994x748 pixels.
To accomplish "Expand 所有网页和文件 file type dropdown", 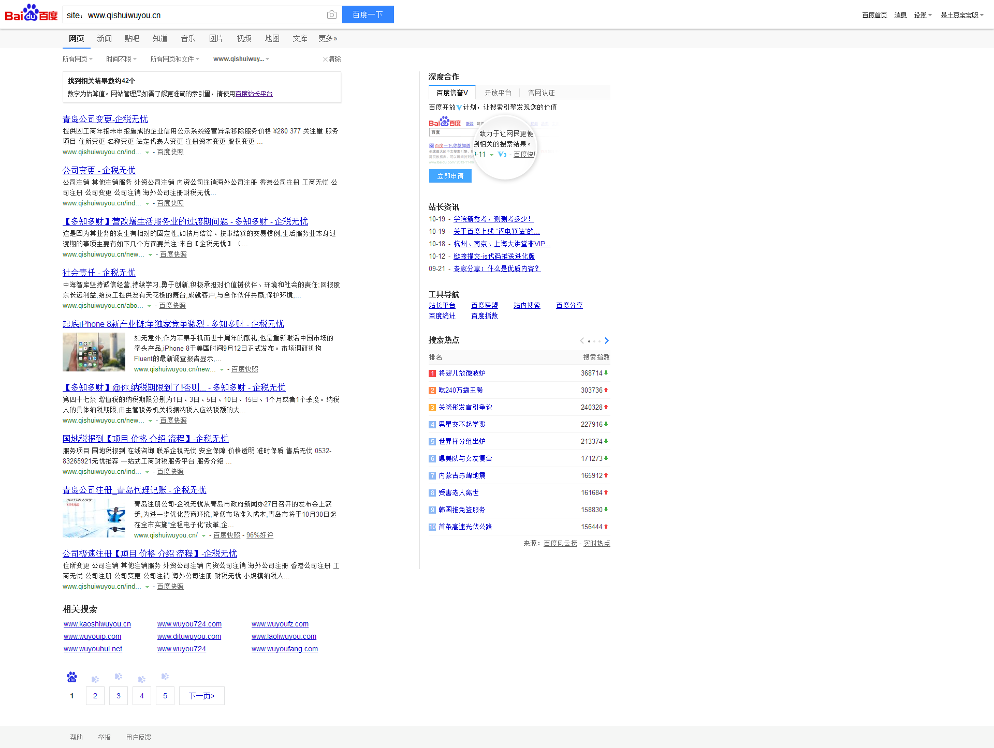I will [x=174, y=59].
